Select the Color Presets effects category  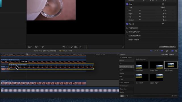124,83
